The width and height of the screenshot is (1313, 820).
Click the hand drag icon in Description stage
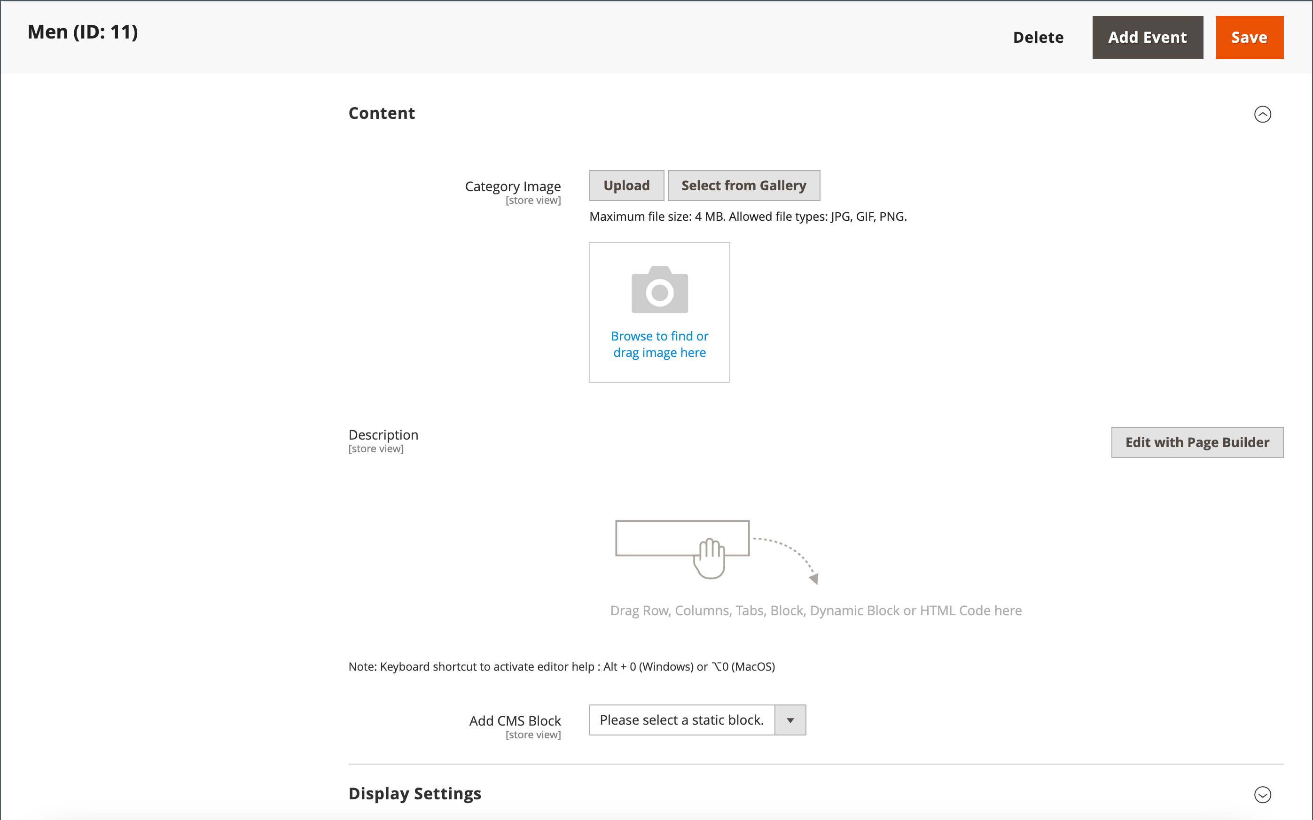click(x=710, y=558)
